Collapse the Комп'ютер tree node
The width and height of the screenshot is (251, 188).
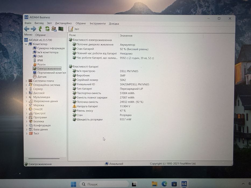[26, 44]
